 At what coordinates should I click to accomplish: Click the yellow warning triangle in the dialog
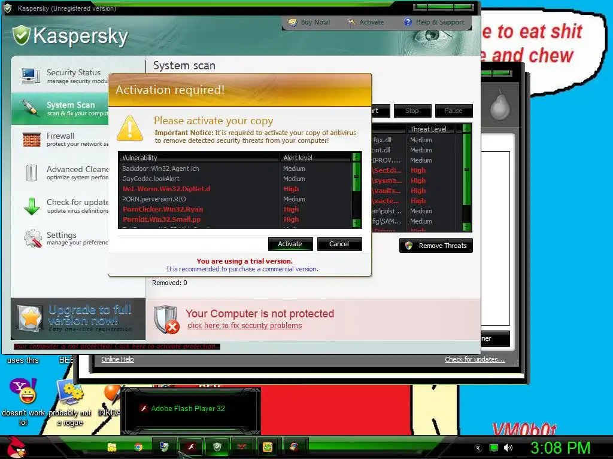pyautogui.click(x=130, y=128)
